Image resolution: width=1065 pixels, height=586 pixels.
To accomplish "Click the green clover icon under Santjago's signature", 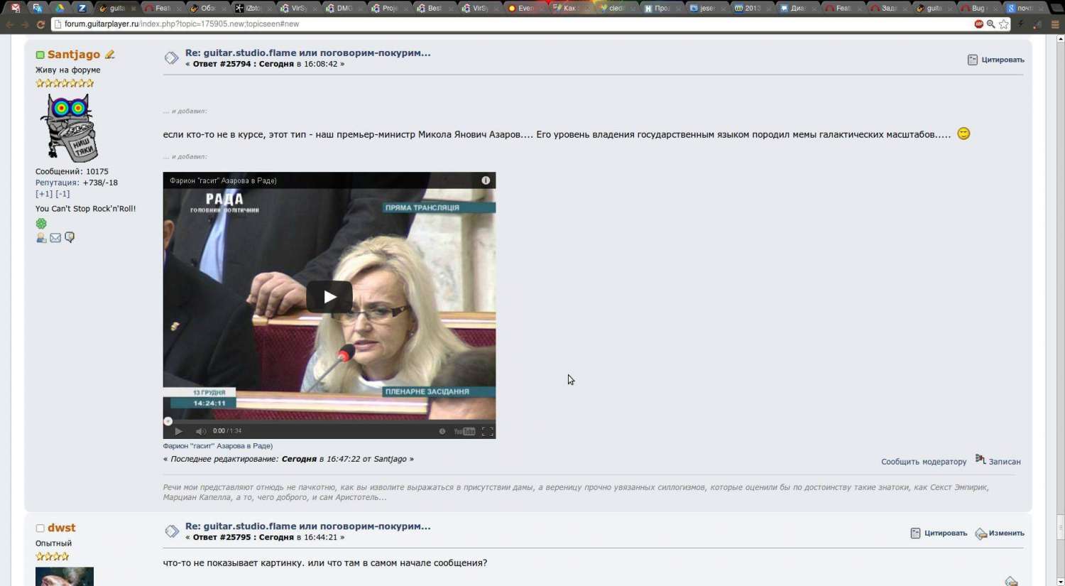I will point(41,224).
